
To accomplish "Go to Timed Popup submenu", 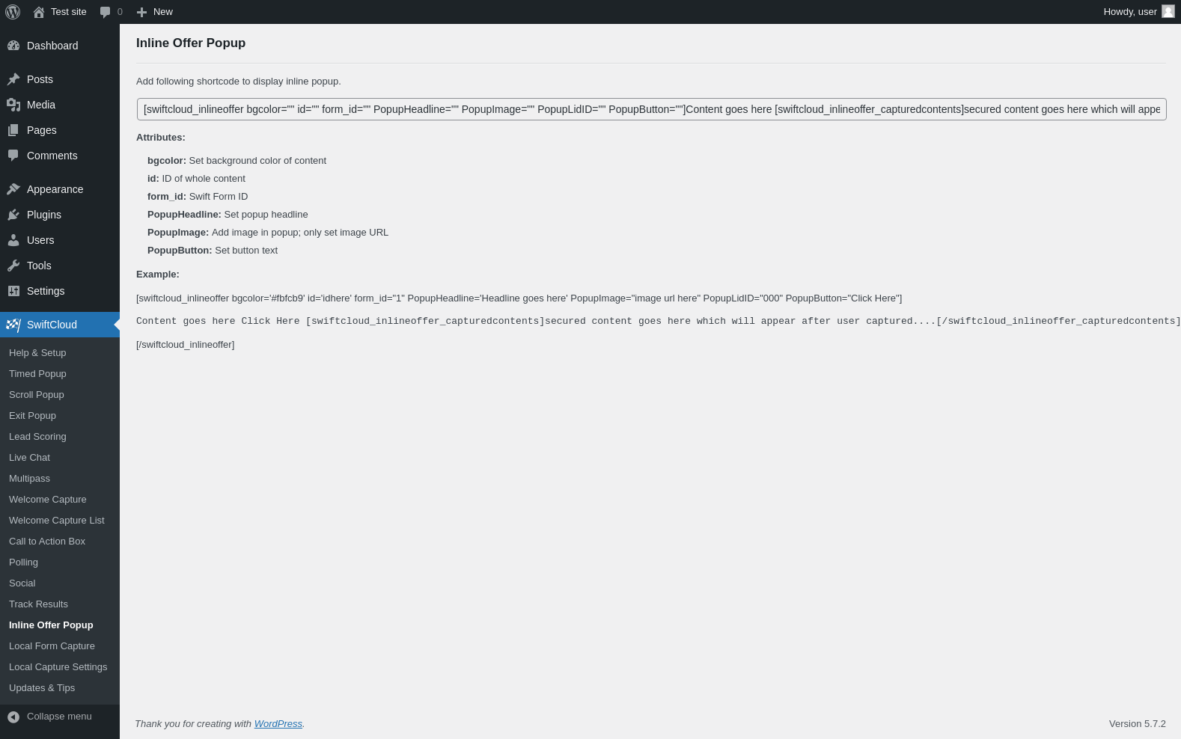I will tap(37, 373).
